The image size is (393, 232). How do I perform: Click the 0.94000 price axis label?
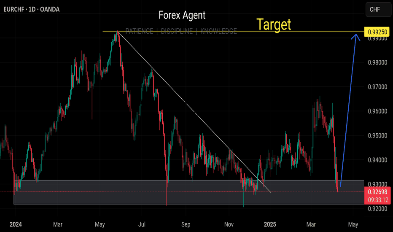(377, 160)
